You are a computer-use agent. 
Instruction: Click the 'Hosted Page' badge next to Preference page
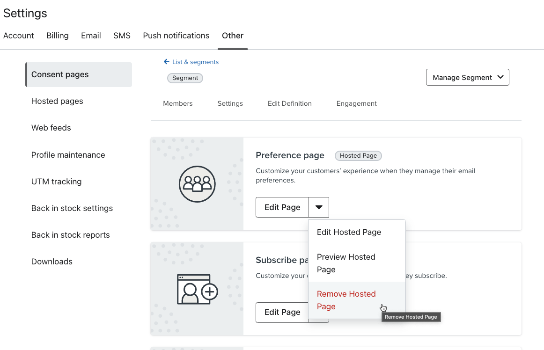coord(358,155)
